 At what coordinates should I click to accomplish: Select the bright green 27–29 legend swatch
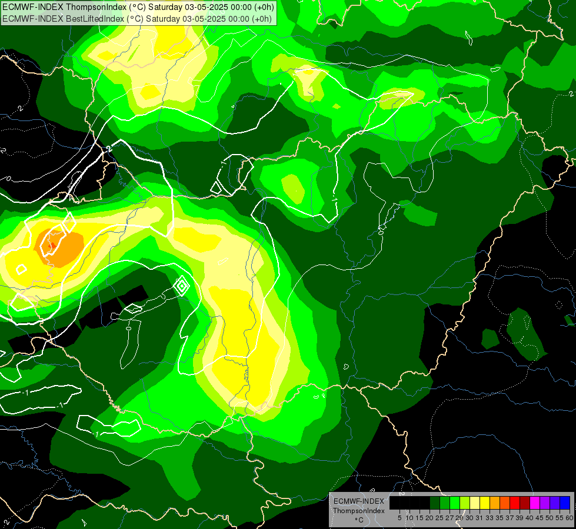coord(455,503)
